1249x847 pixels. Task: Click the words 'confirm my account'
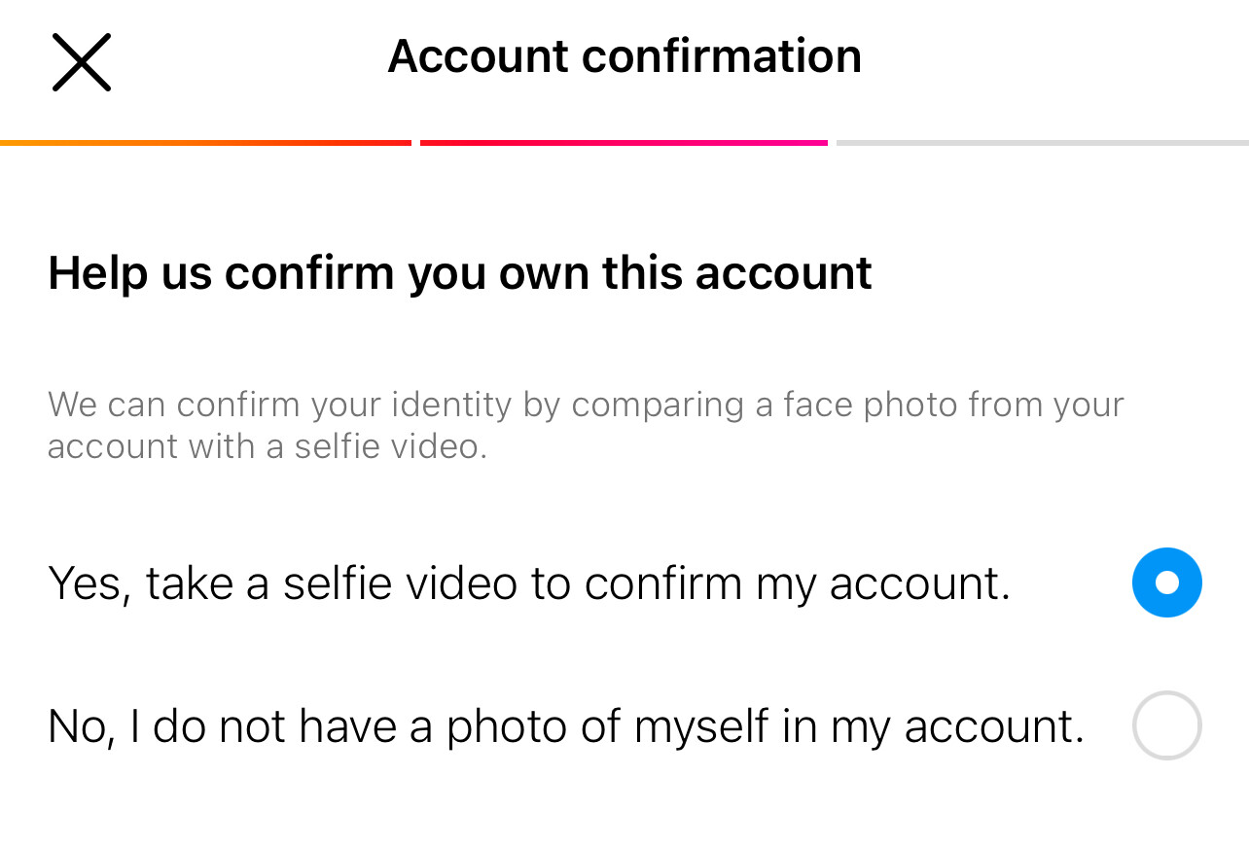pos(798,583)
